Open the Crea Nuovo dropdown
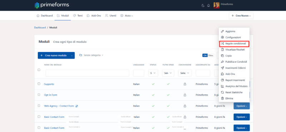 coord(241,16)
